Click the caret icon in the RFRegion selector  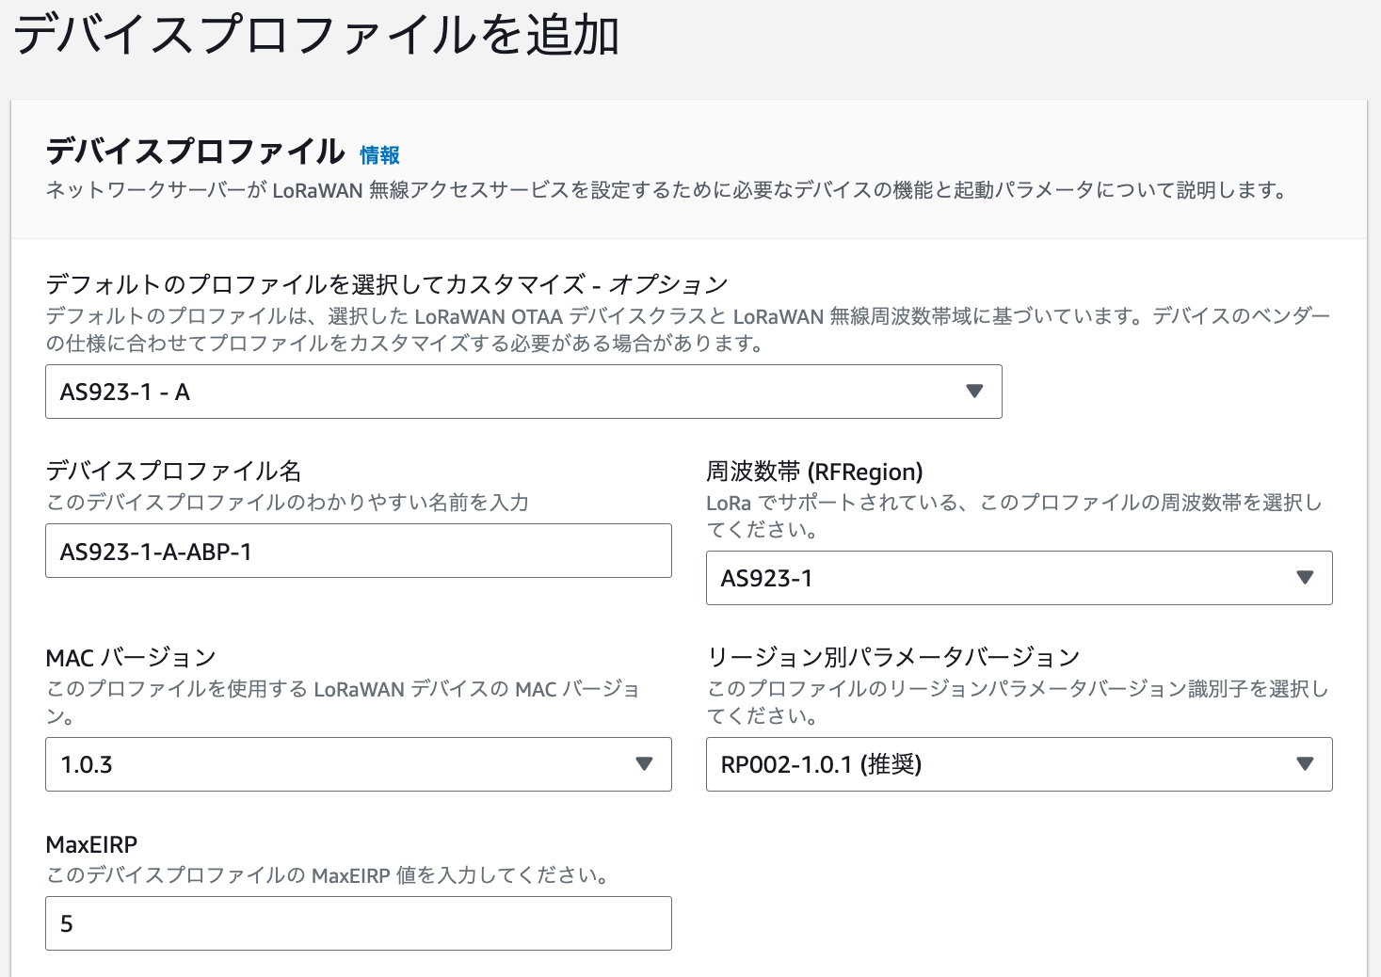pos(1304,578)
